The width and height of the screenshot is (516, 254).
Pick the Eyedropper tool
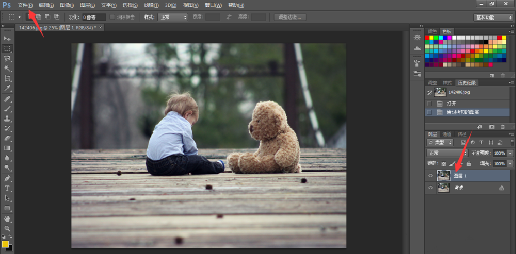coord(7,89)
